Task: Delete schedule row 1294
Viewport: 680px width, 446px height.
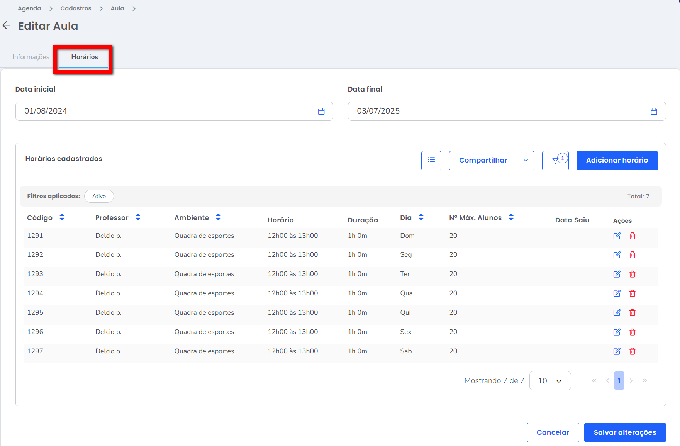Action: [x=633, y=293]
